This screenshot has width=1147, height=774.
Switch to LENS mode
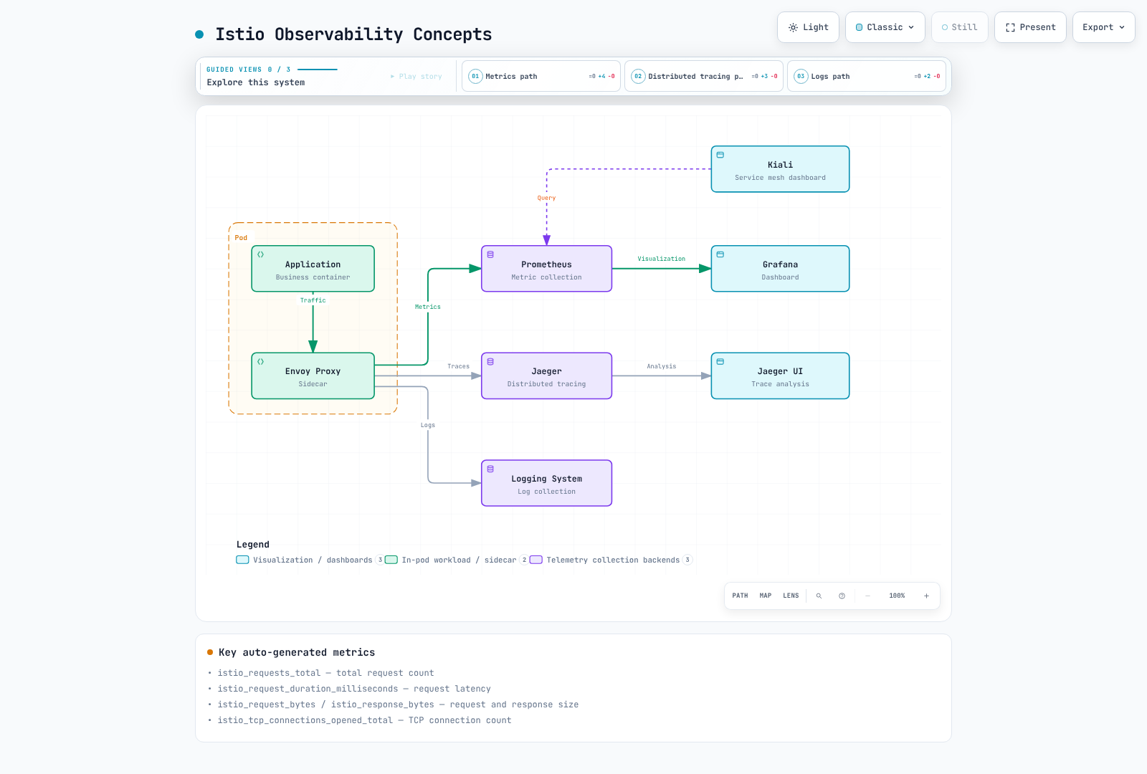(x=791, y=596)
